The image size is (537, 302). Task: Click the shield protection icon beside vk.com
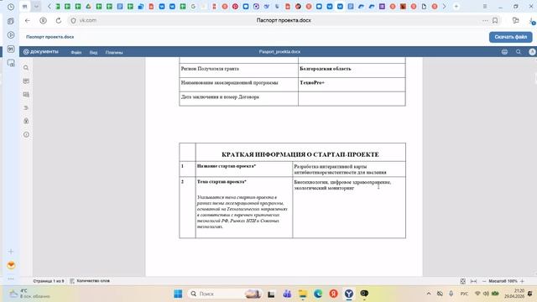(x=73, y=20)
